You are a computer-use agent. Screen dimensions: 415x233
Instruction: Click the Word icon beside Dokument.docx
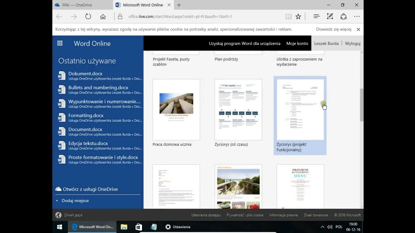[x=62, y=76]
